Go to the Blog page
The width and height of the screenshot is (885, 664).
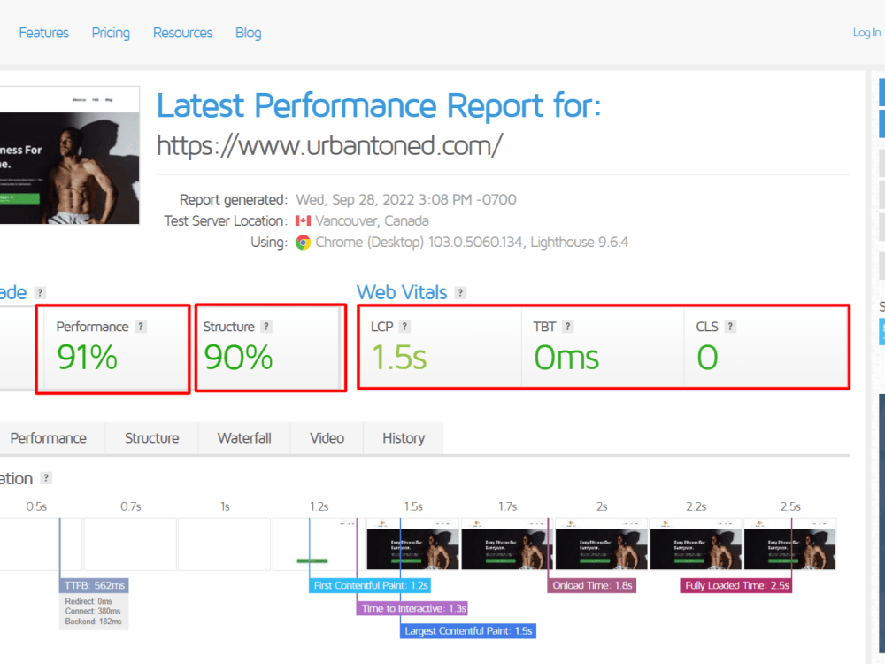click(x=249, y=33)
